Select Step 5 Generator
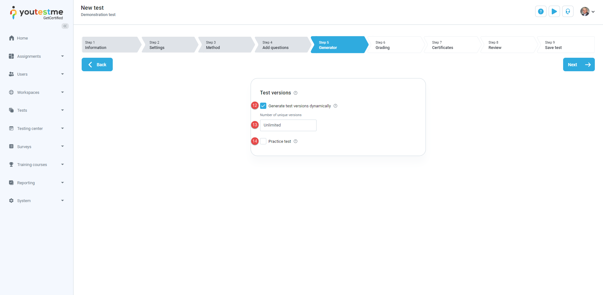 click(x=340, y=45)
